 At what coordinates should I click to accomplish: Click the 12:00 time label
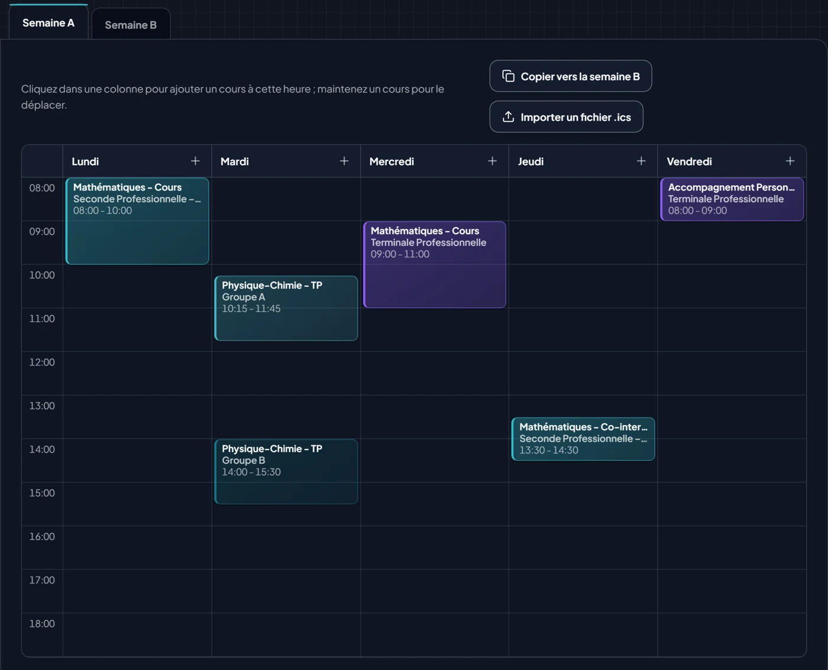coord(42,362)
